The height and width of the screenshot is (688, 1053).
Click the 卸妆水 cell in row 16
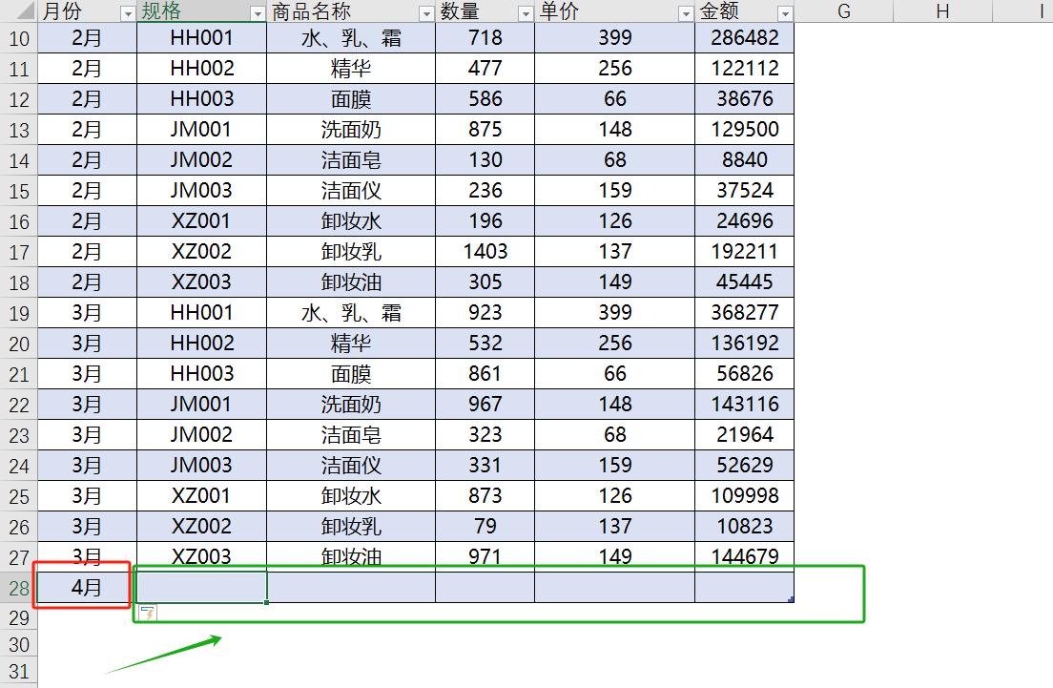pyautogui.click(x=351, y=221)
